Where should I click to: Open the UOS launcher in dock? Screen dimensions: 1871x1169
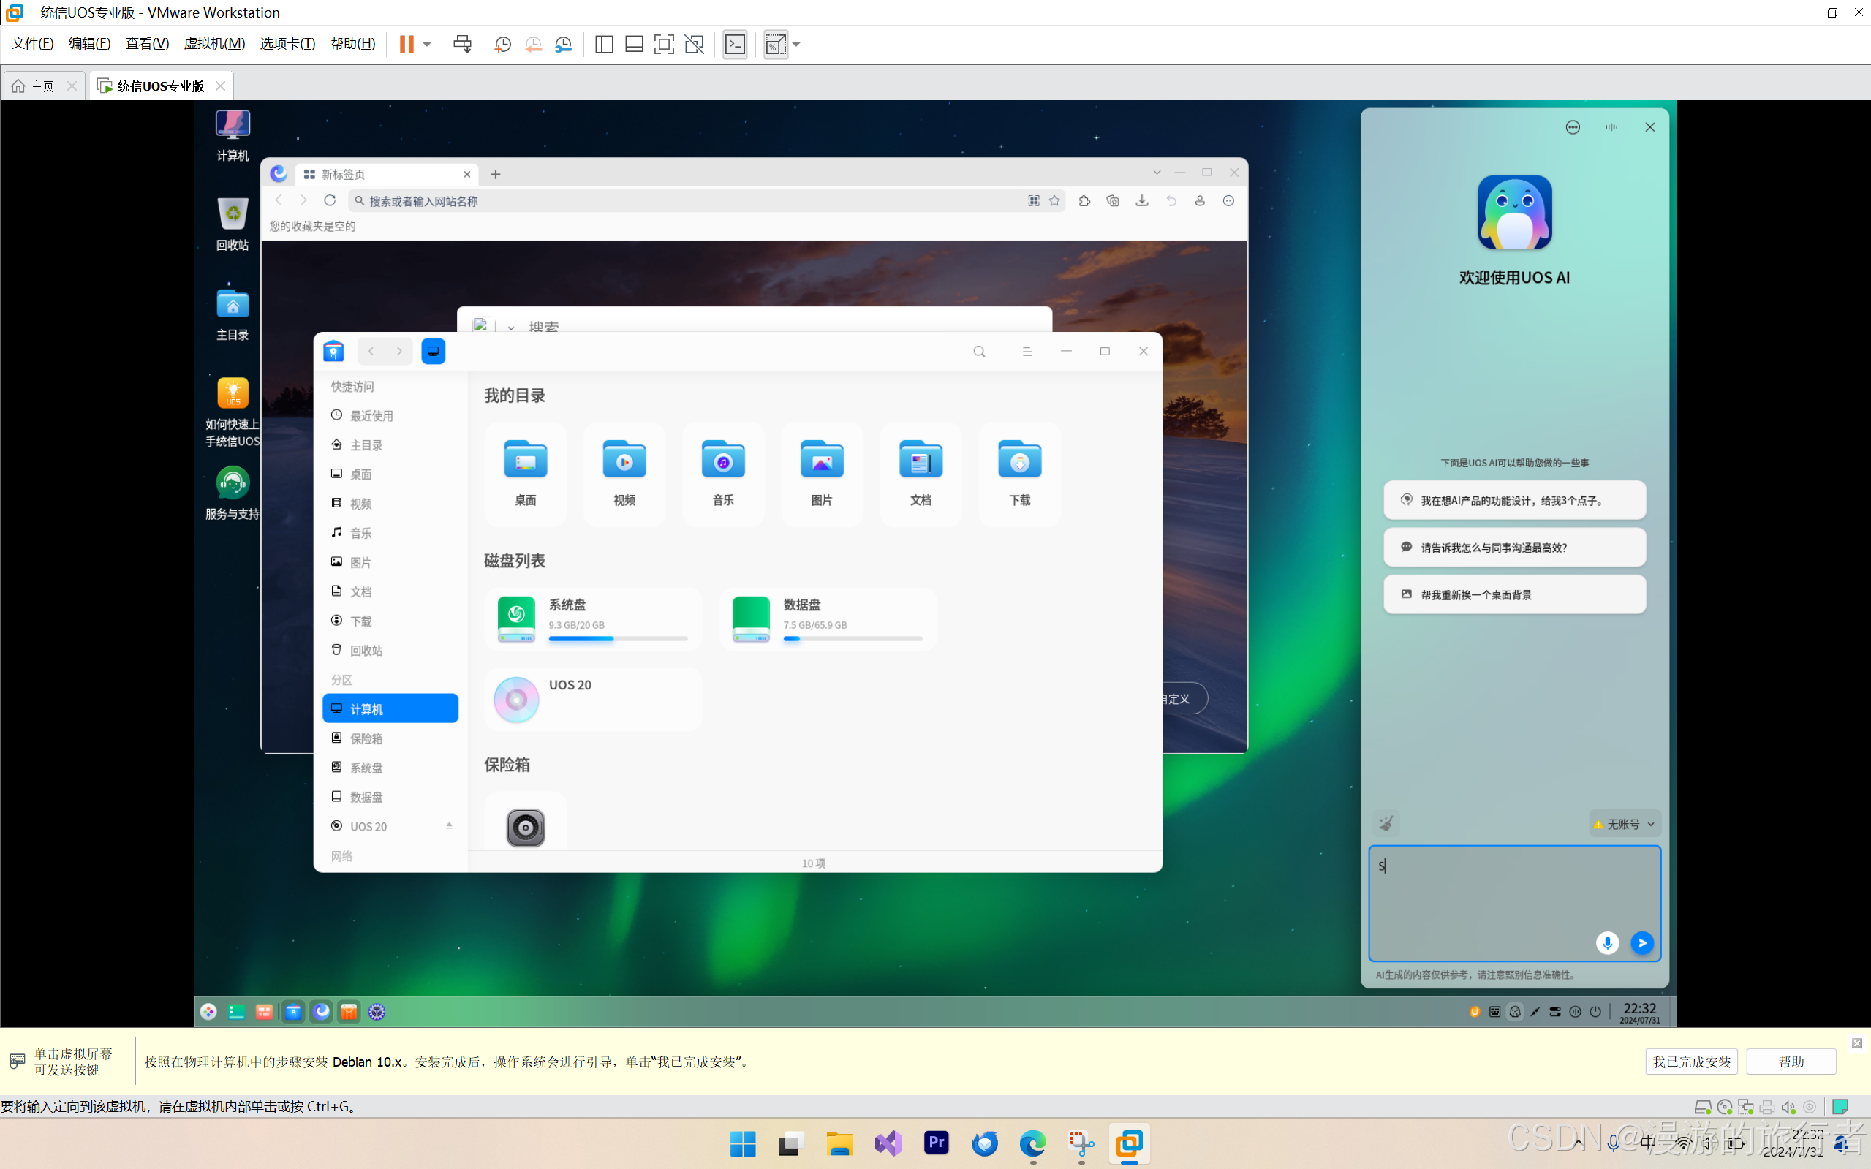tap(208, 1011)
